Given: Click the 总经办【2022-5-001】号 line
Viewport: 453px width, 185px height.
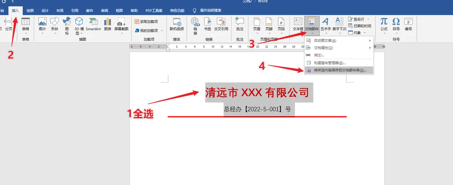Looking at the screenshot, I should pos(257,109).
